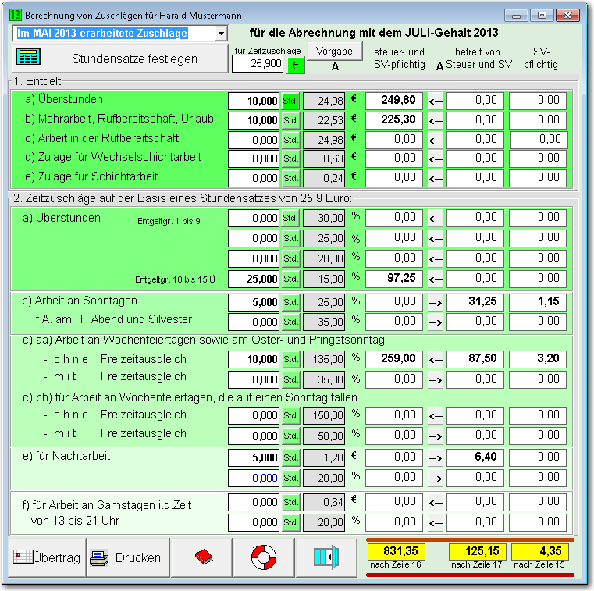
Task: Open help via the lifebuoy icon
Action: [264, 557]
